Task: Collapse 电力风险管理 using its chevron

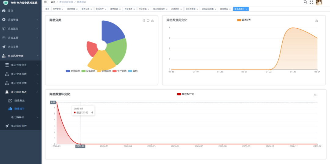Action: click(37, 56)
